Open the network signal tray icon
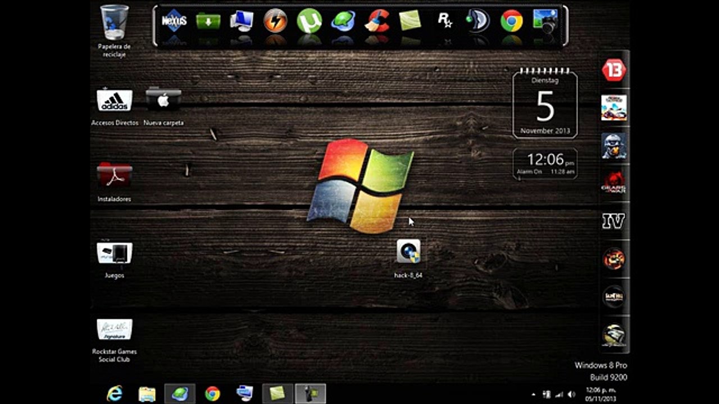This screenshot has width=719, height=404. coord(559,394)
